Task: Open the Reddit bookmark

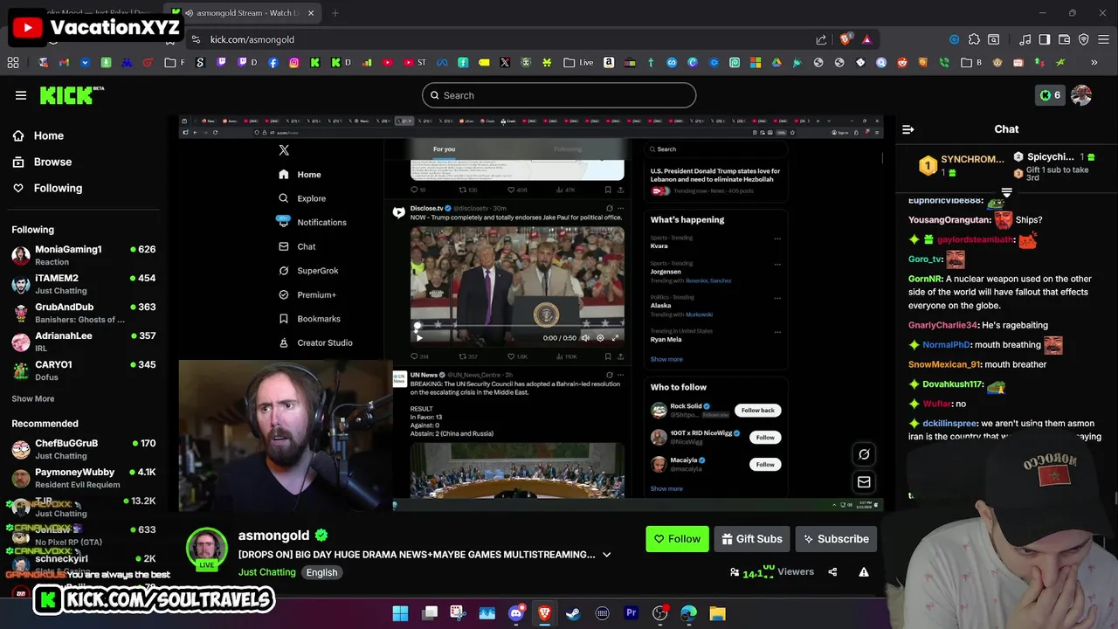Action: click(x=902, y=63)
